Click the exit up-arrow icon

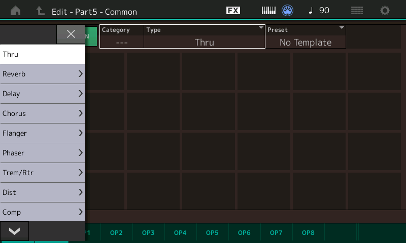39,11
